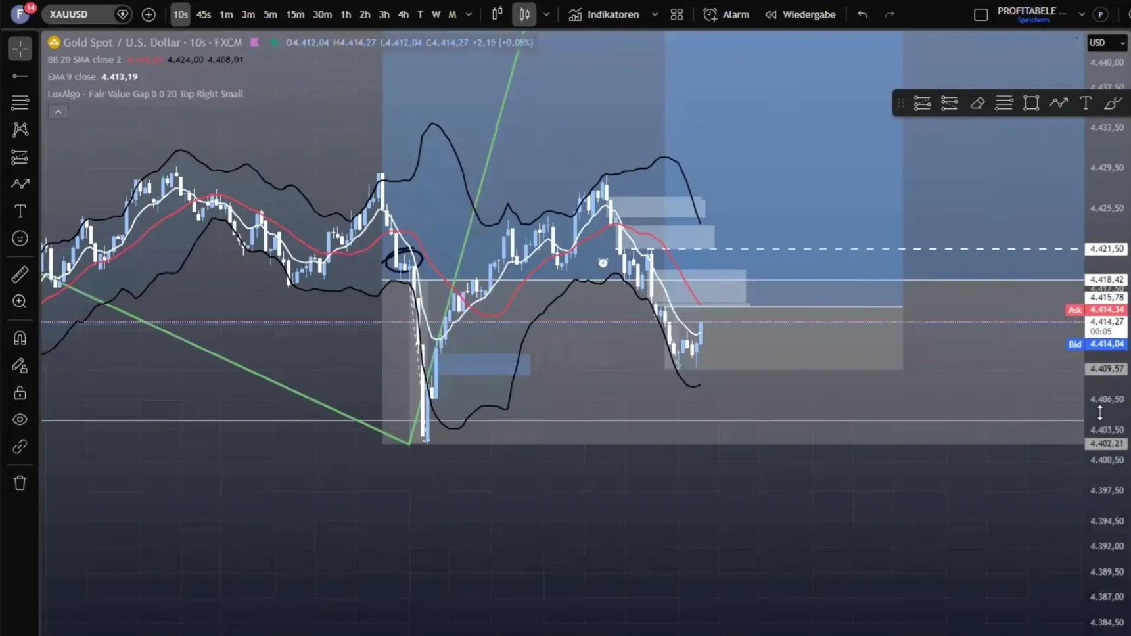Select eraser in floating drawing toolbar
The width and height of the screenshot is (1131, 636).
(977, 103)
